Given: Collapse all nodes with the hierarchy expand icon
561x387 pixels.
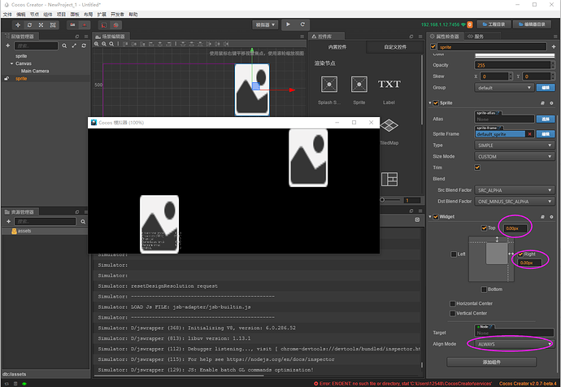Looking at the screenshot, I should point(74,46).
